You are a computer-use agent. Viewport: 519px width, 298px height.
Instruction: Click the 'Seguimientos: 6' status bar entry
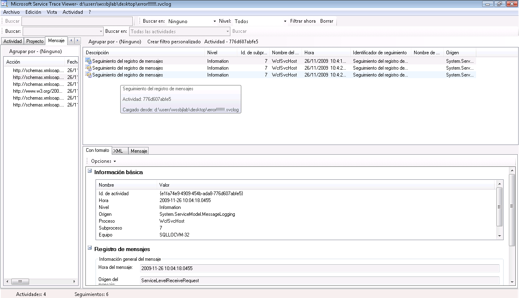[x=91, y=294]
